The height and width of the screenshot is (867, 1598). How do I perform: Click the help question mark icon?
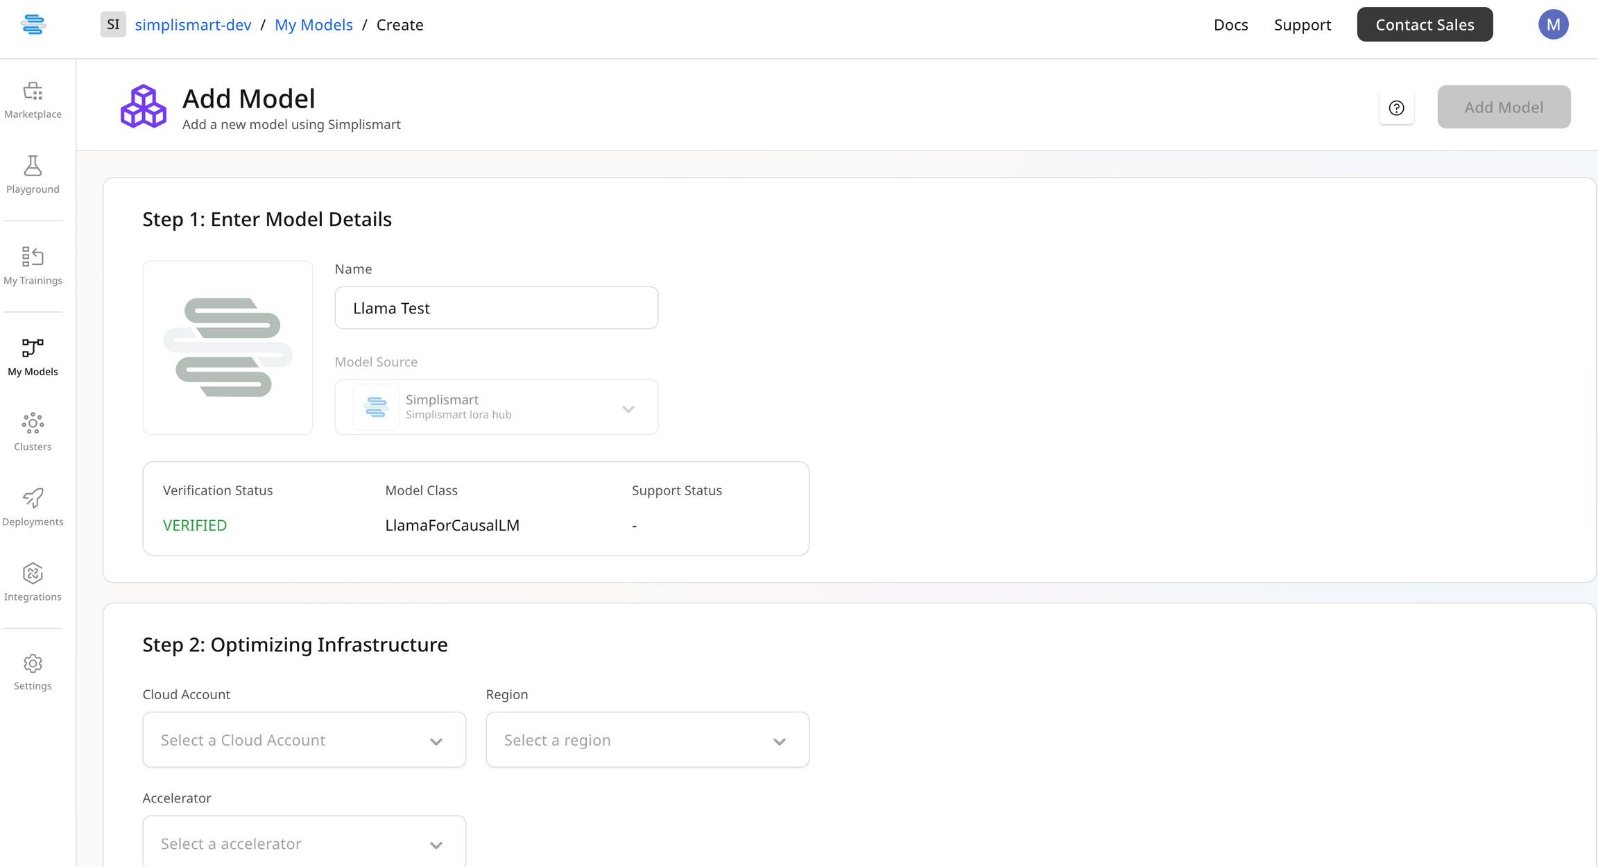[1396, 108]
